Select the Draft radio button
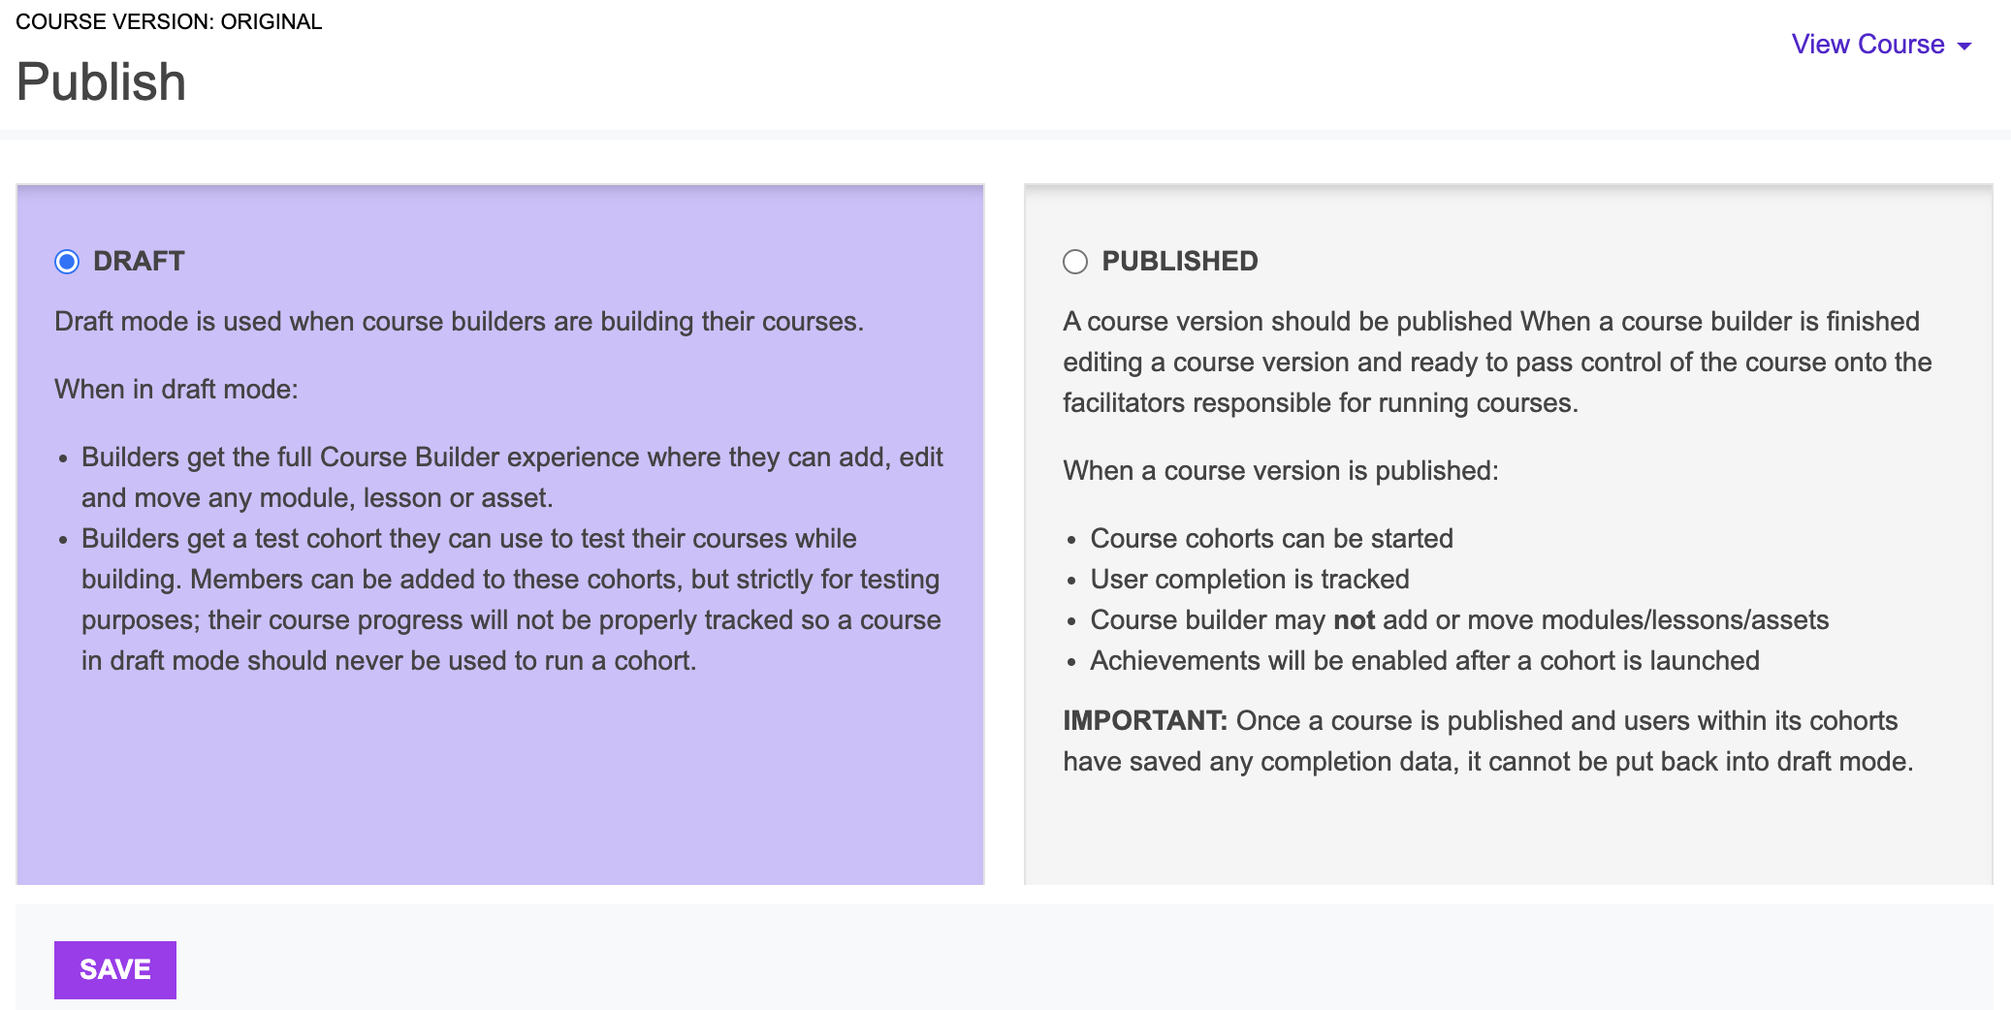 [67, 262]
